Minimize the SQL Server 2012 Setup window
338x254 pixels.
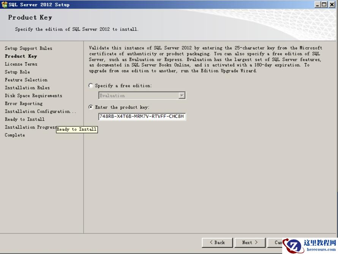coord(317,4)
